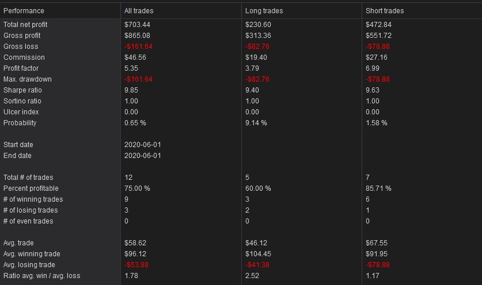Click the short trades Avg. losing trade value -$78.88
Image resolution: width=482 pixels, height=285 pixels.
click(x=378, y=265)
